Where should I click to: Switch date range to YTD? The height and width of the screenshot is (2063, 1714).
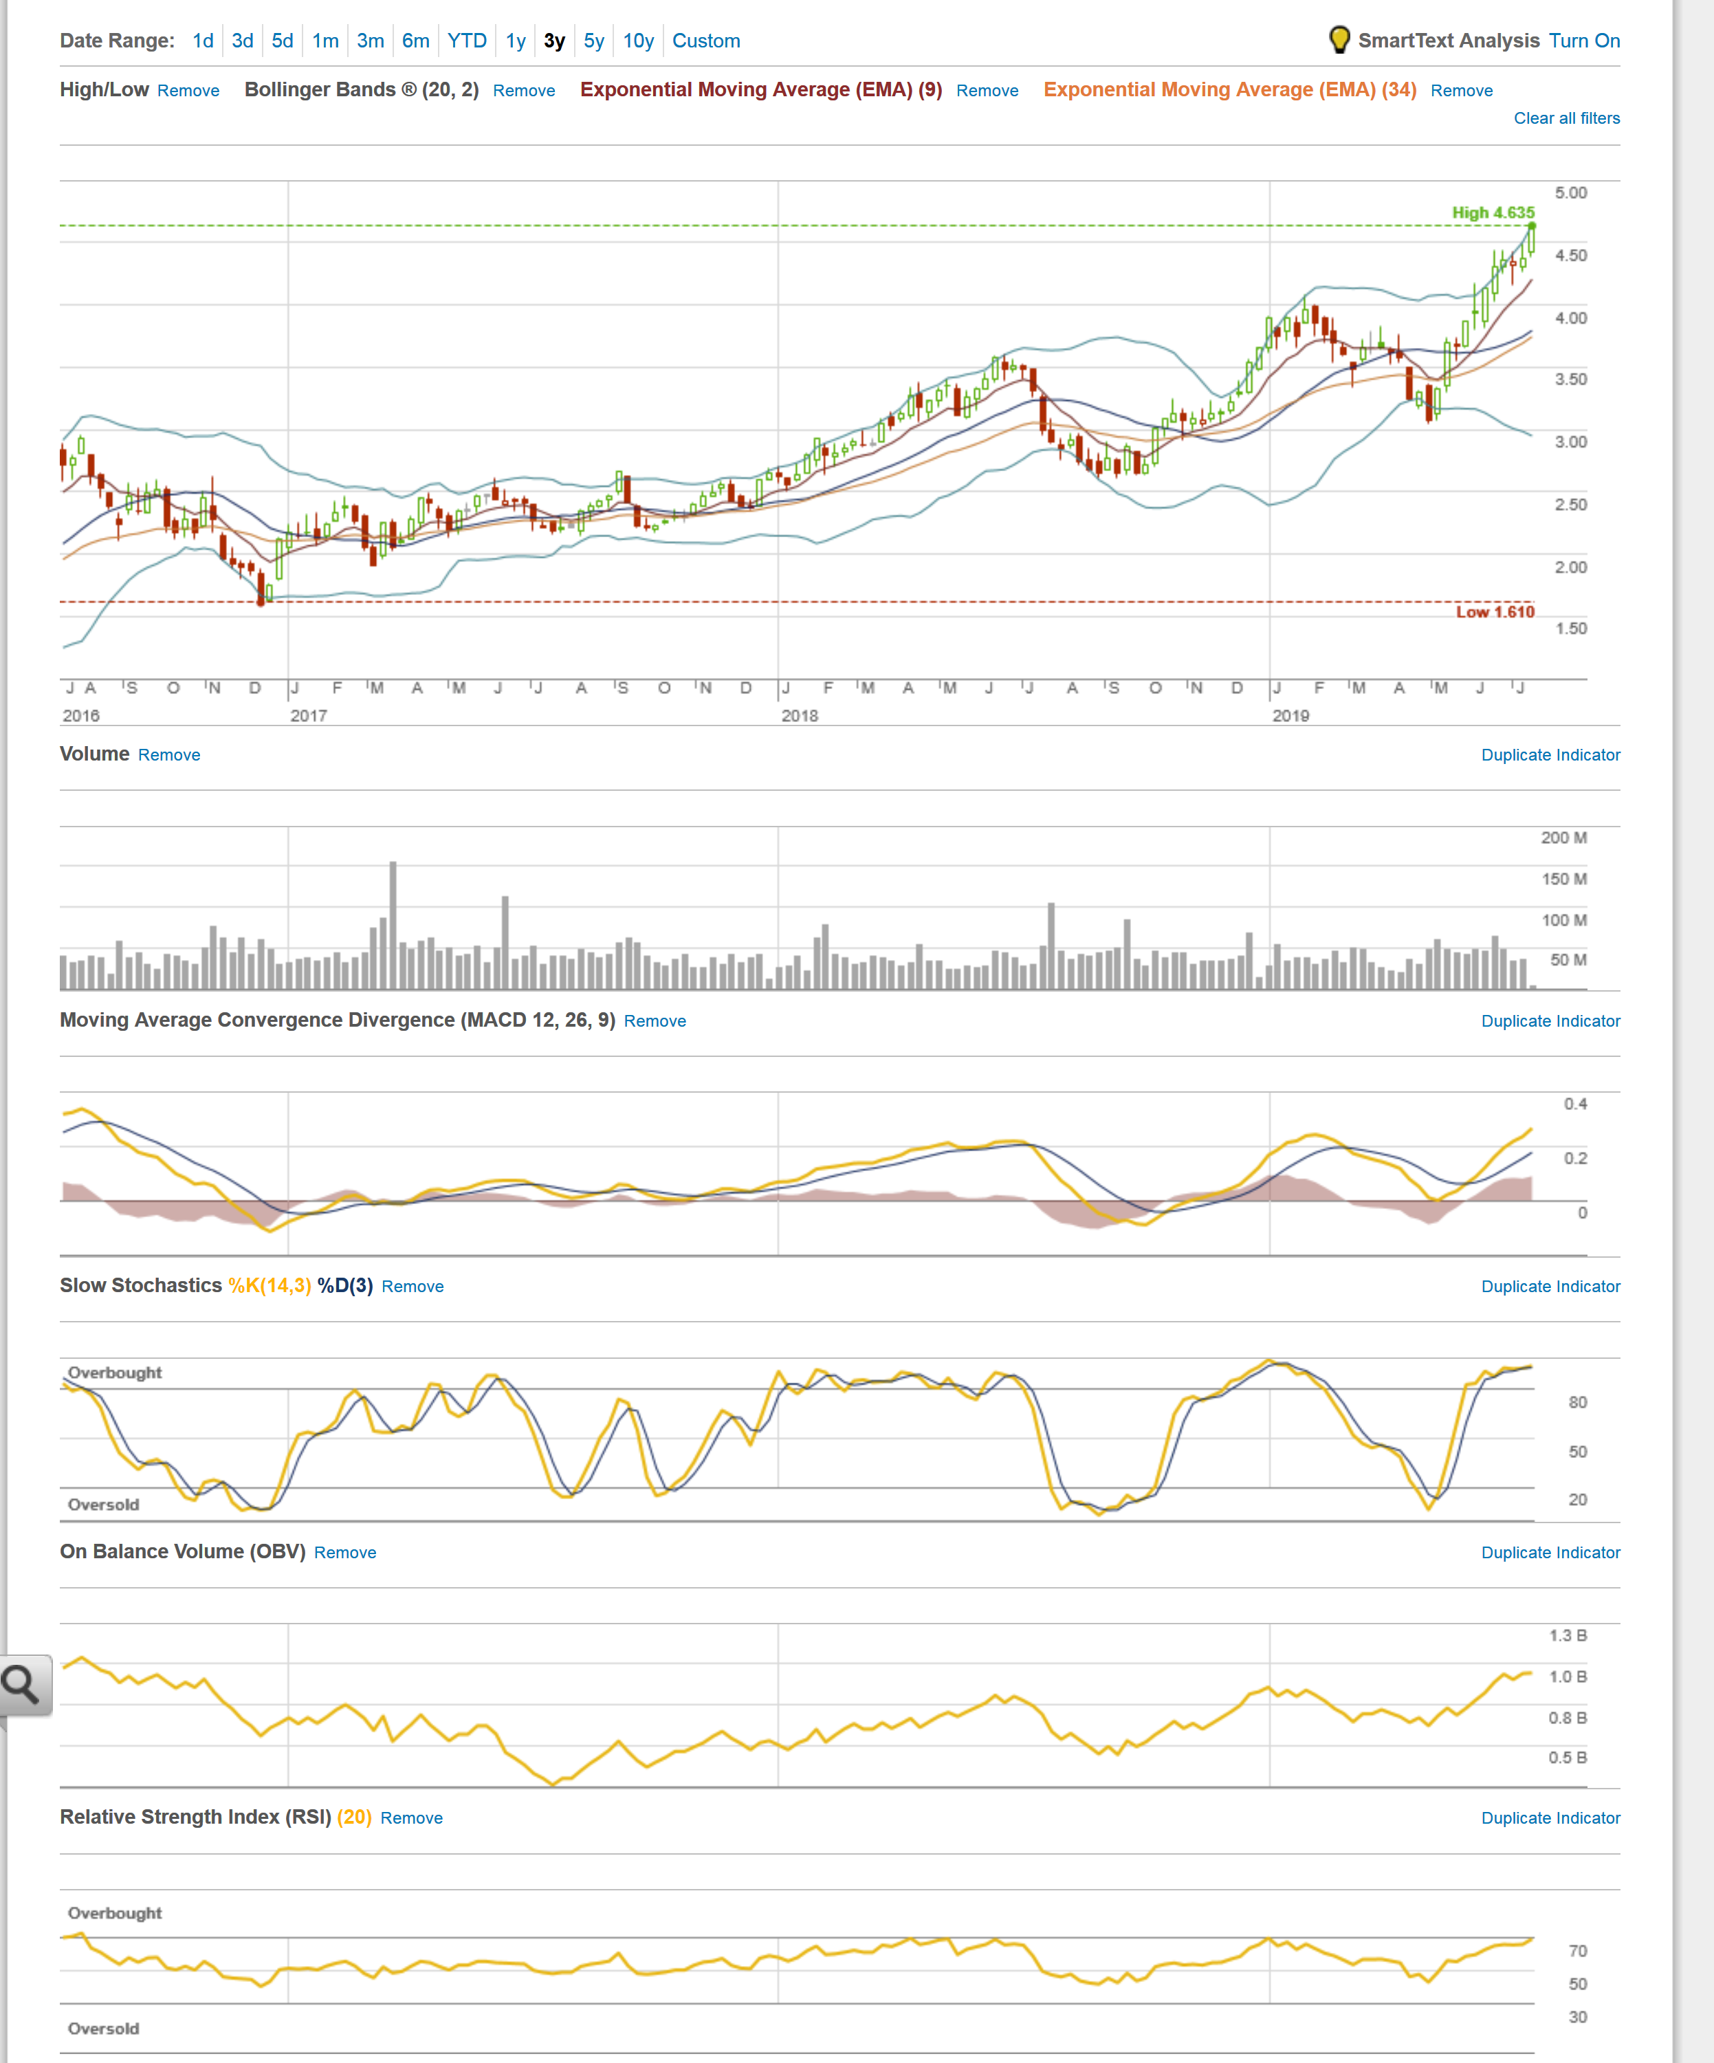(x=467, y=41)
